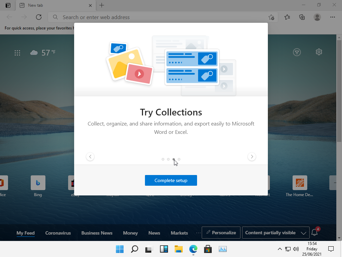The image size is (342, 257).
Task: Open the vertical tabs actions menu
Action: pos(8,5)
